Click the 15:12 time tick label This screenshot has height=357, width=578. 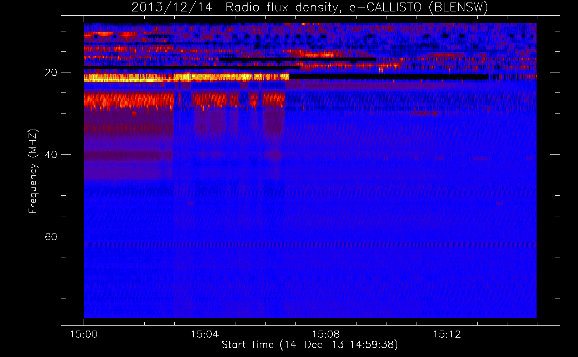tap(447, 334)
